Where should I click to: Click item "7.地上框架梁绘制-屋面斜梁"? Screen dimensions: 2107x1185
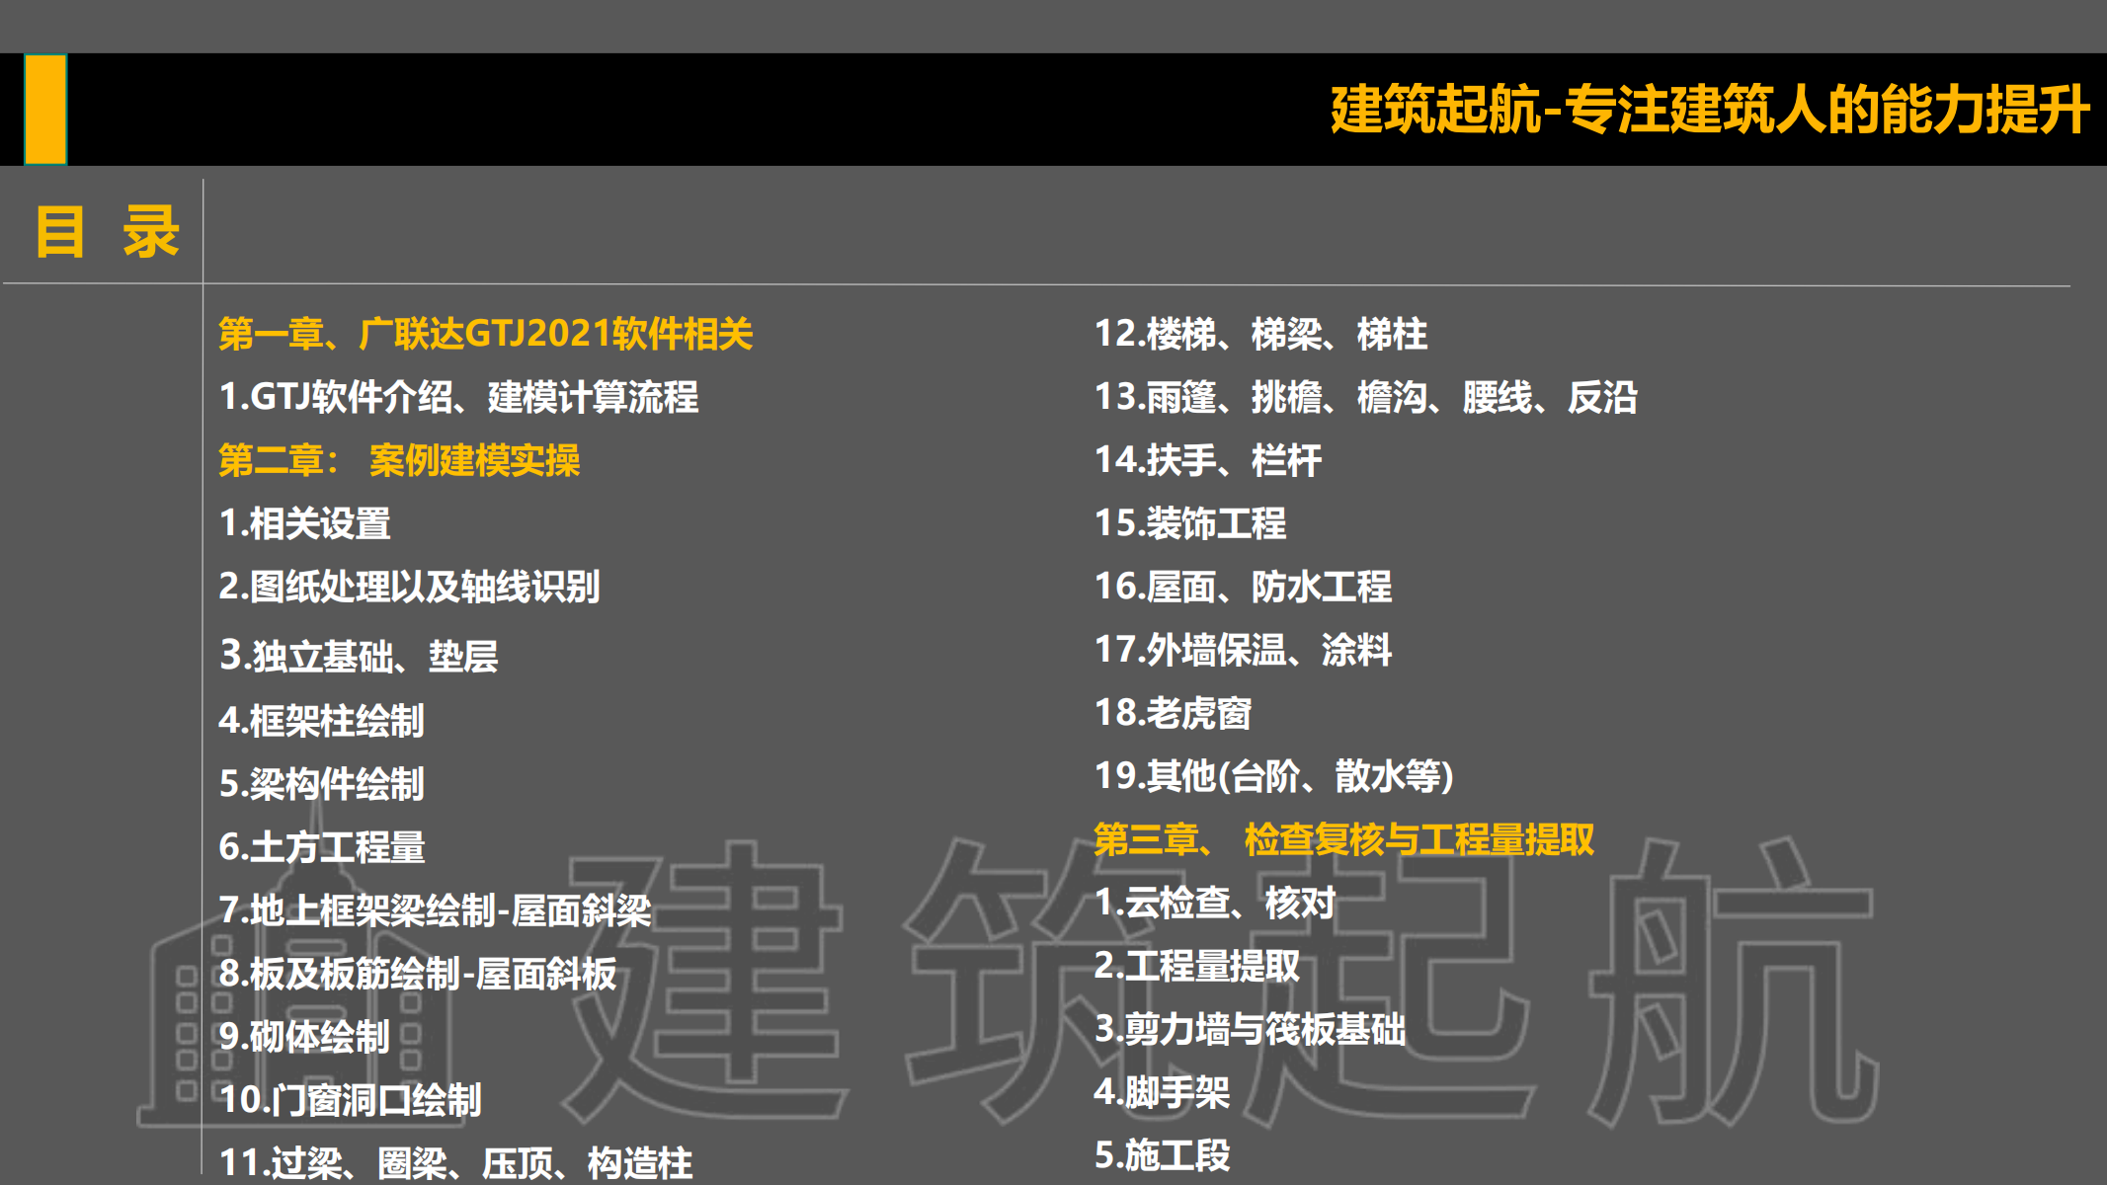pyautogui.click(x=435, y=910)
